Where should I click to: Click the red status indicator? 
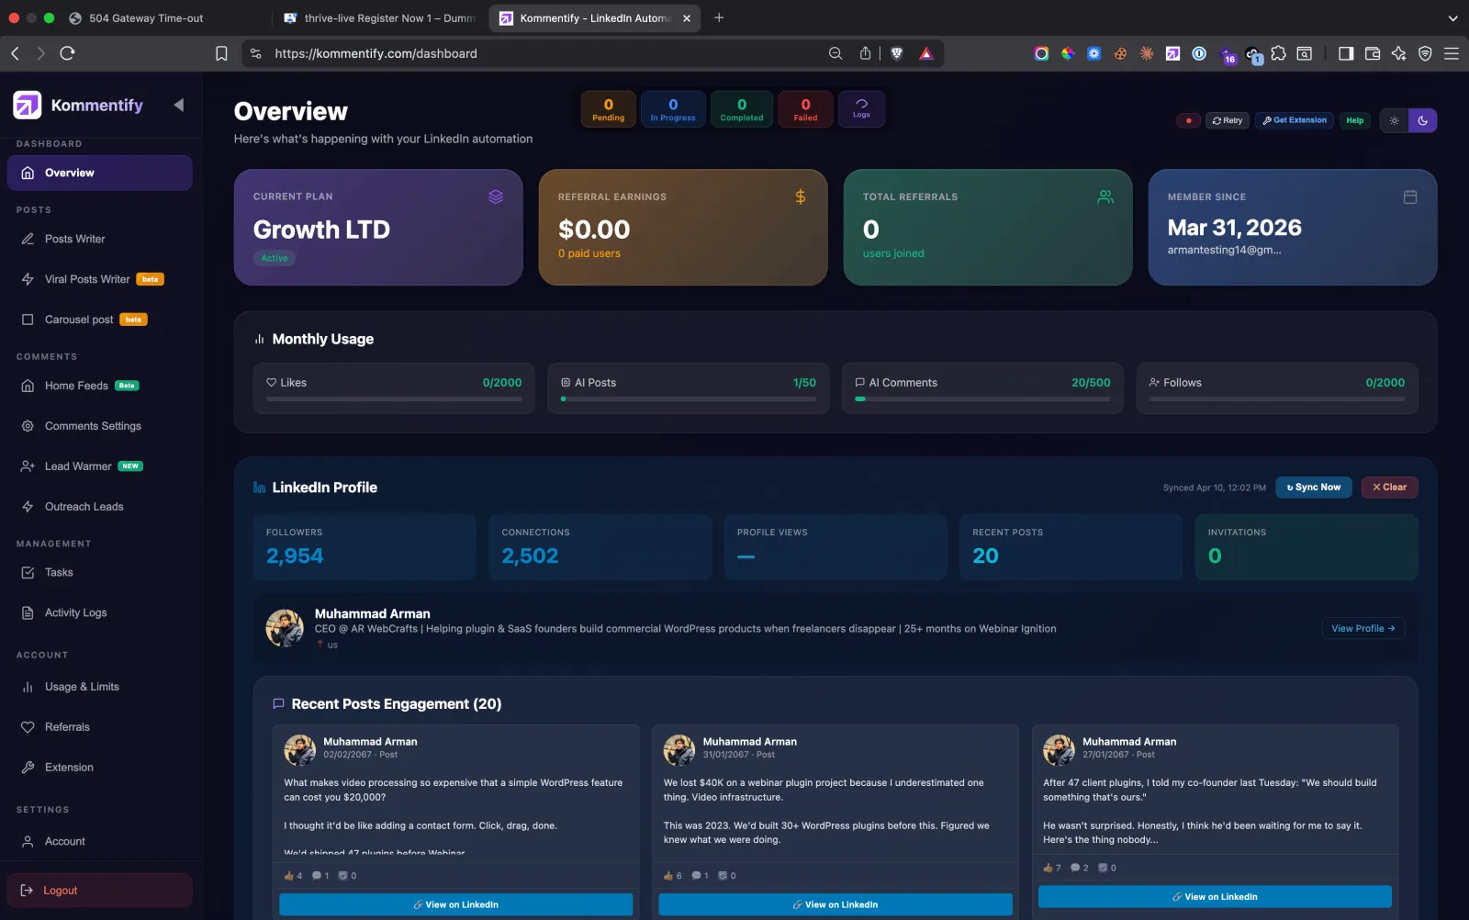coord(1188,120)
